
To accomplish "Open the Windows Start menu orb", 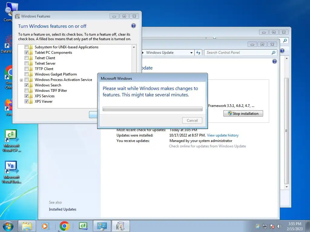I will pos(8,226).
